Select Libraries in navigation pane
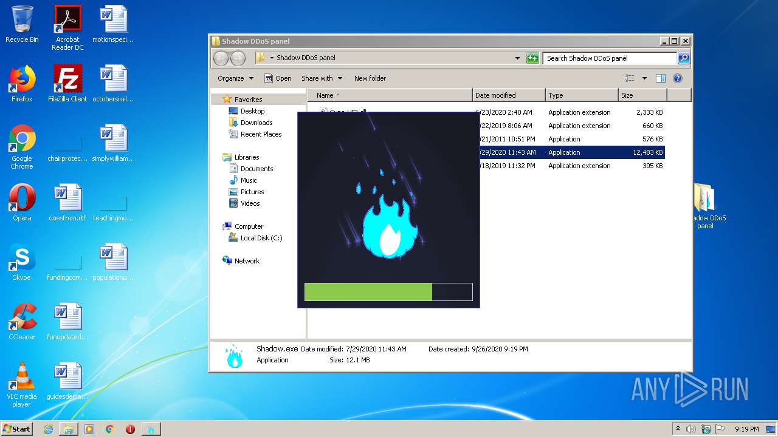Image resolution: width=778 pixels, height=437 pixels. pyautogui.click(x=247, y=157)
